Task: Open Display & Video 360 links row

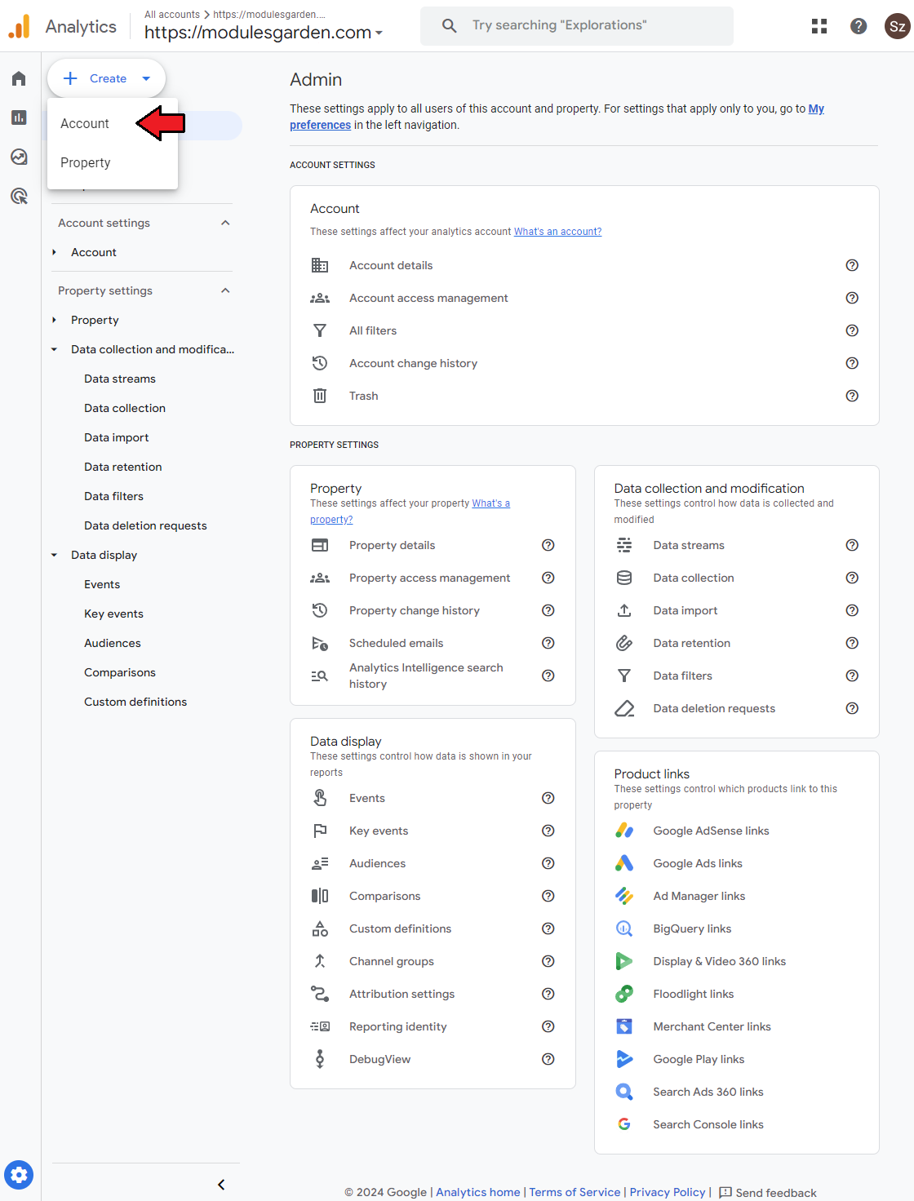Action: 736,961
